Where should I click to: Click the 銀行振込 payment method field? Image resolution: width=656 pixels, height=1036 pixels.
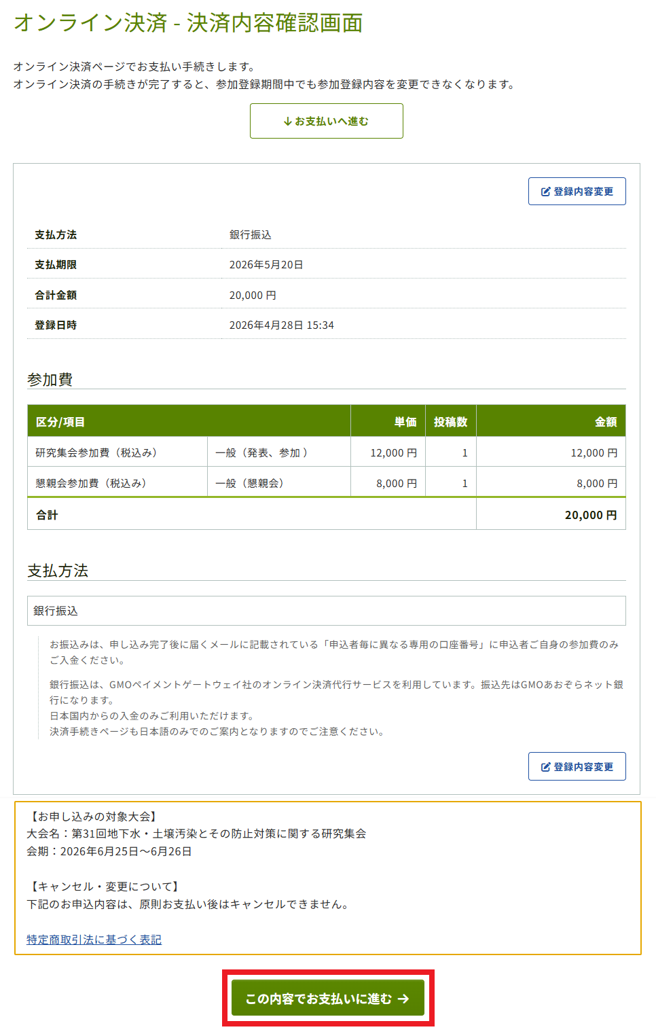tap(326, 611)
